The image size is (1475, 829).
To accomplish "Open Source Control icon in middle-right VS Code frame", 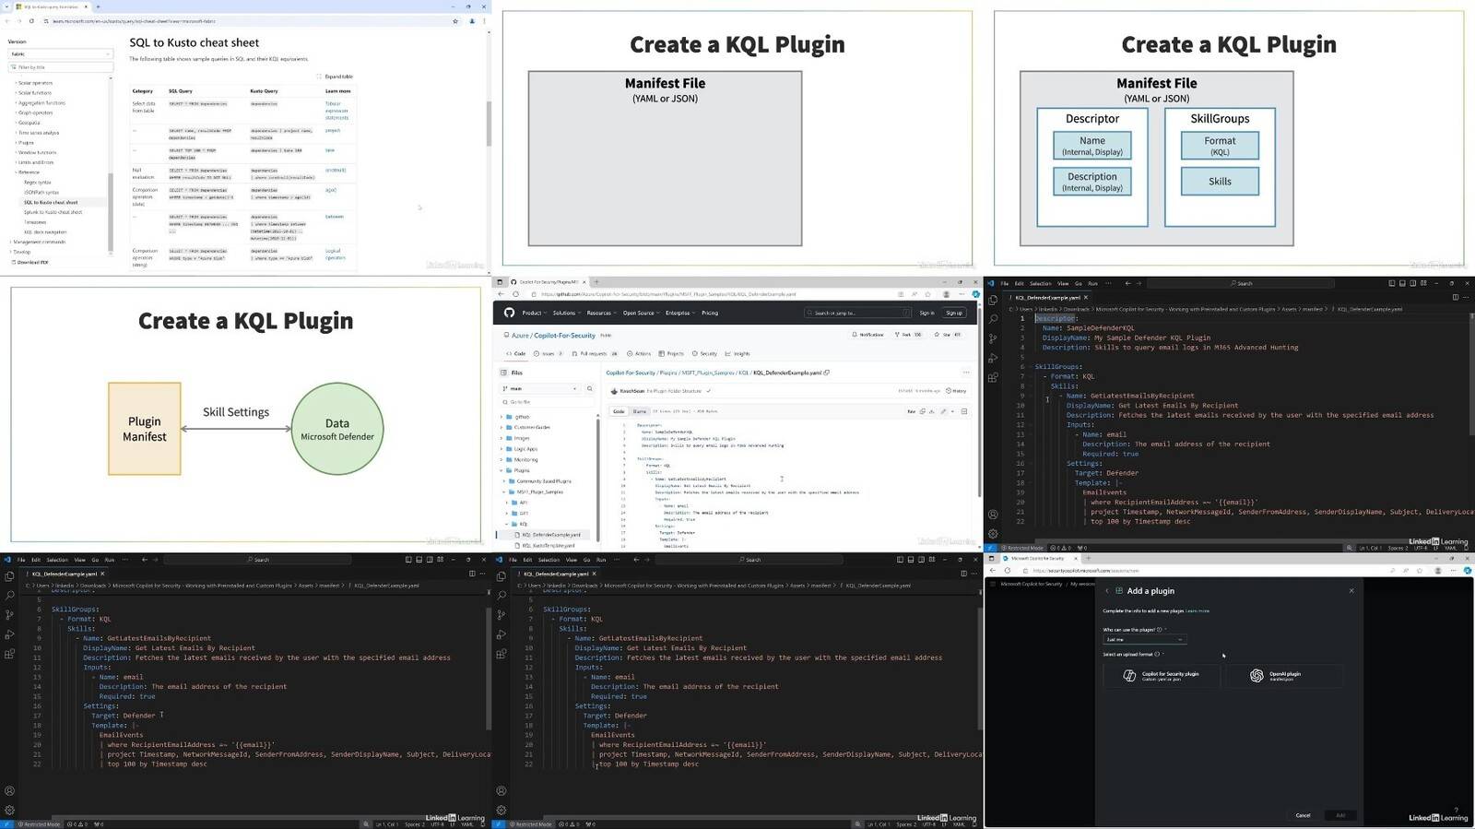I will [993, 338].
